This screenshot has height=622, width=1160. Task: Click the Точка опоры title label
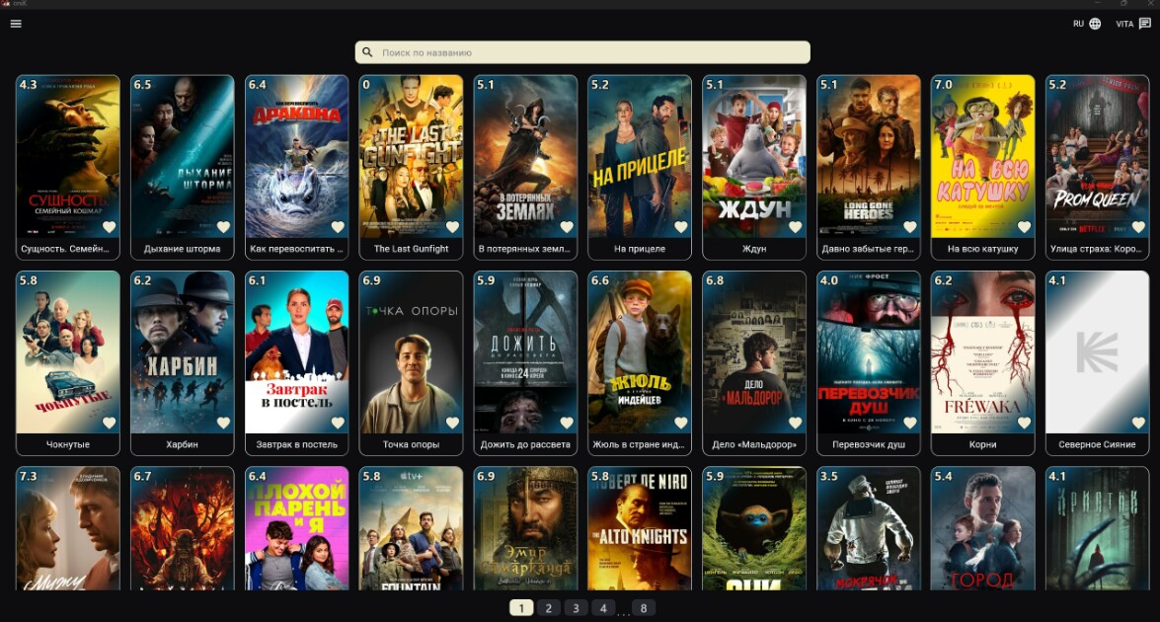click(x=411, y=444)
